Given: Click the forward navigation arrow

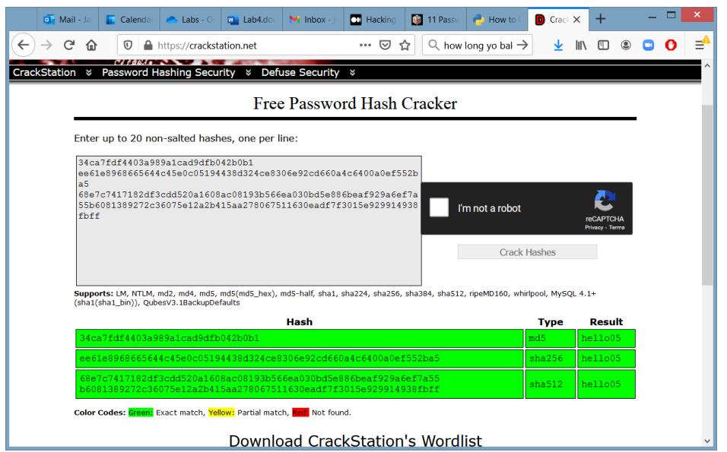Looking at the screenshot, I should (46, 45).
